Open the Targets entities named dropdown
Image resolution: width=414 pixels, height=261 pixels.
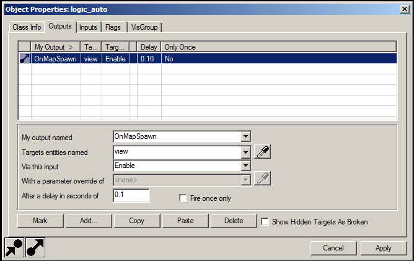click(245, 151)
